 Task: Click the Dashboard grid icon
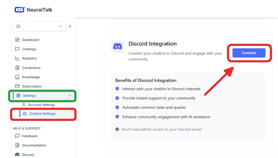[x=17, y=40]
